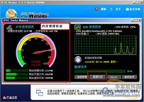Click the CPU chart icon near CPU 使用图表

(78, 27)
